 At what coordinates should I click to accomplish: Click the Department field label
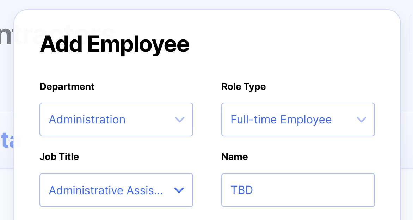coord(67,87)
